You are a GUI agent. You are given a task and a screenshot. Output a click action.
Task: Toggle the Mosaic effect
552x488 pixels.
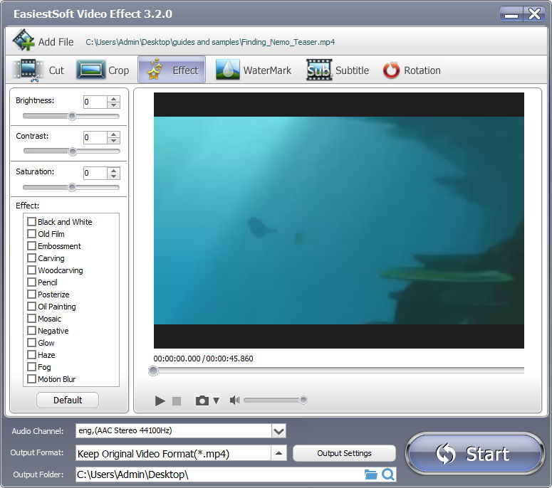(x=31, y=319)
